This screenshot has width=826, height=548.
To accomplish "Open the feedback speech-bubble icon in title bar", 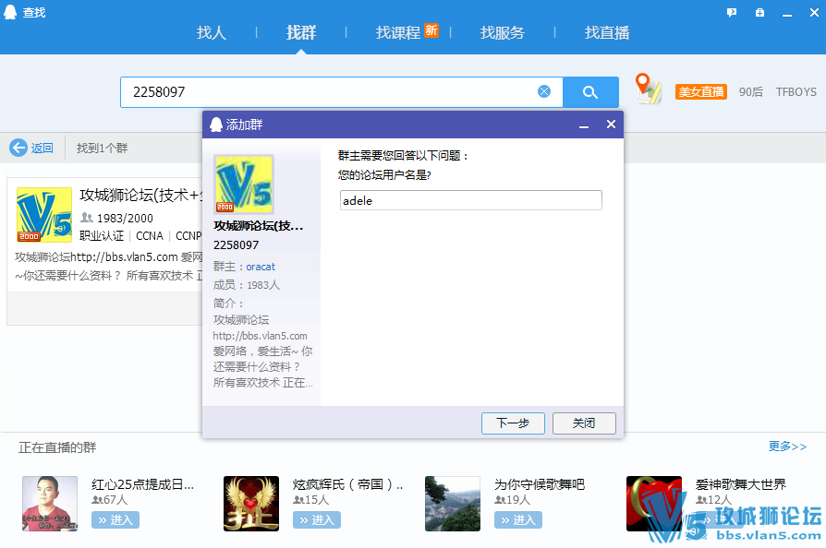I will coord(731,13).
